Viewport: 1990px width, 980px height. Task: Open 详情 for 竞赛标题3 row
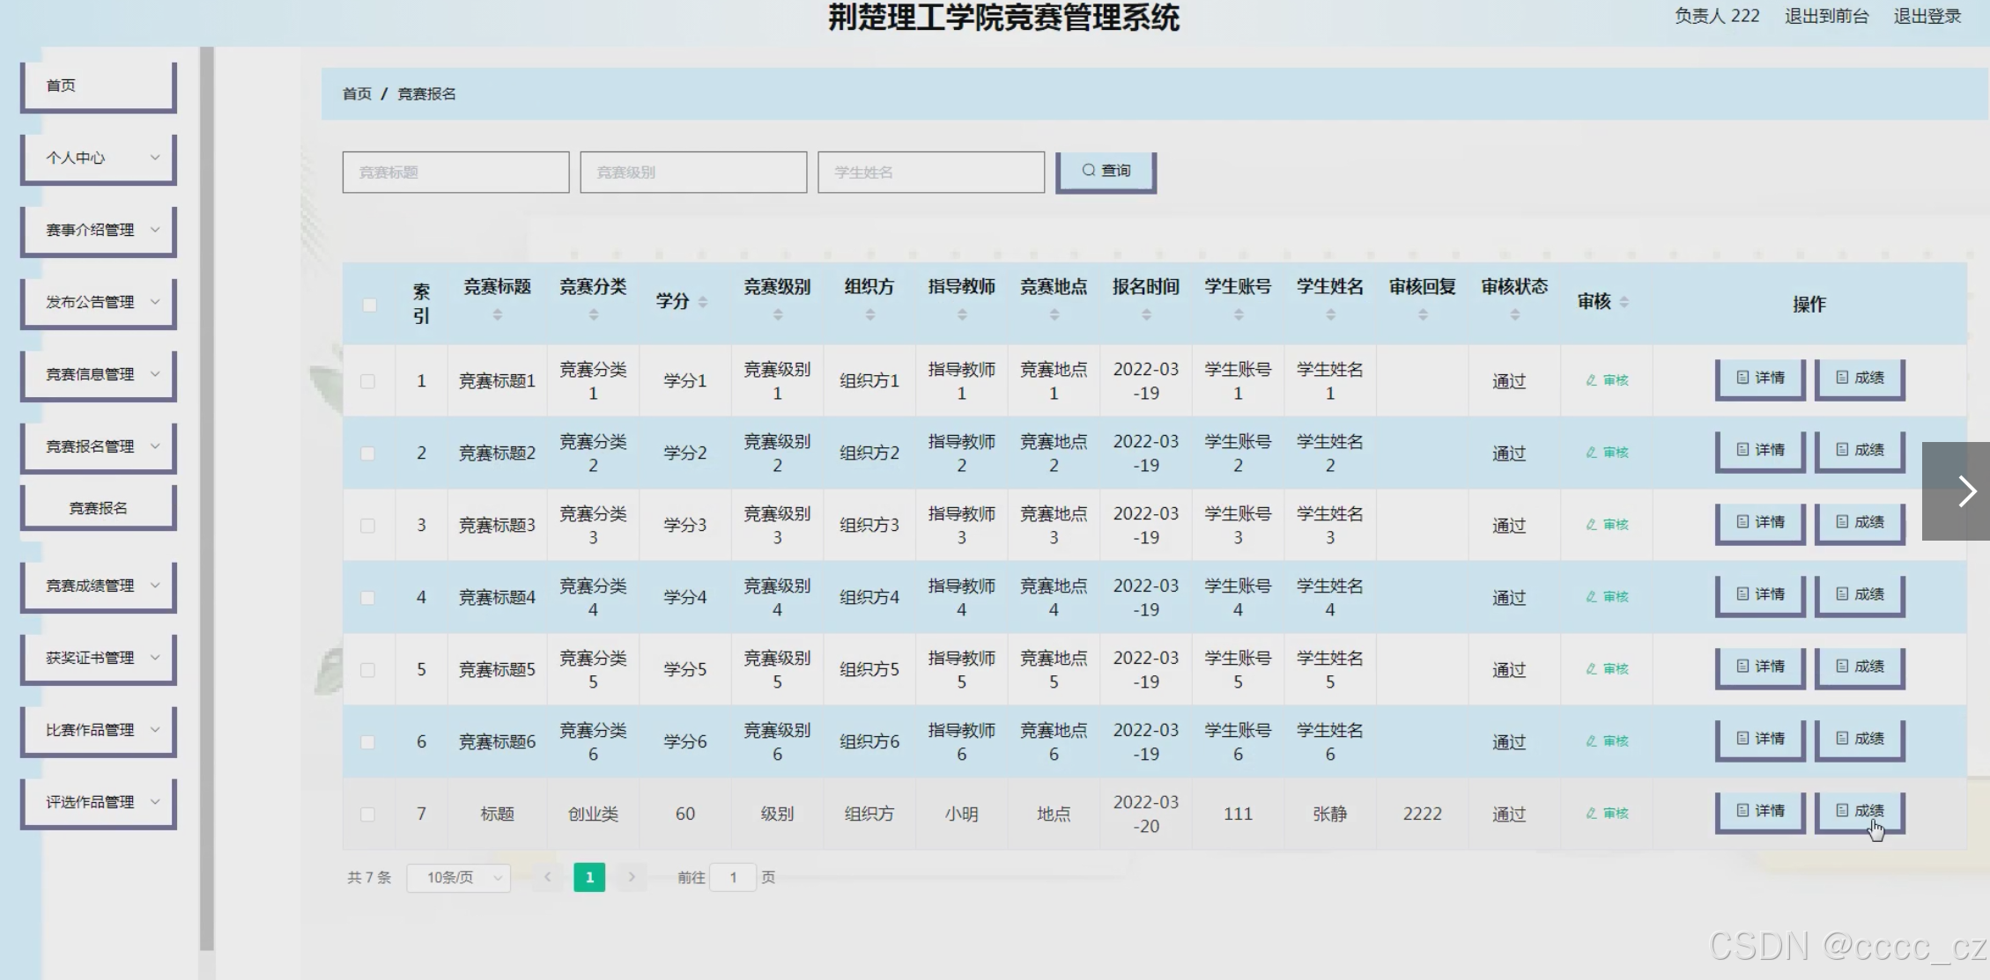click(x=1760, y=523)
